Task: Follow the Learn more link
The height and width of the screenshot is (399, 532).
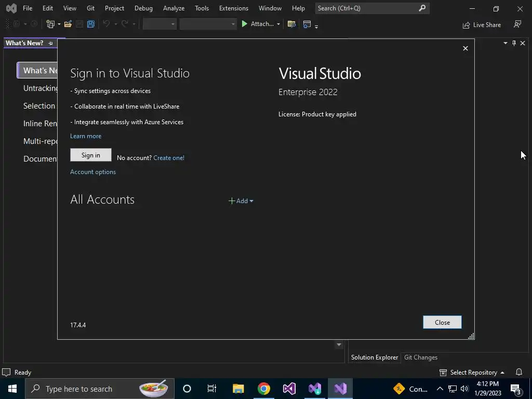Action: pos(86,136)
